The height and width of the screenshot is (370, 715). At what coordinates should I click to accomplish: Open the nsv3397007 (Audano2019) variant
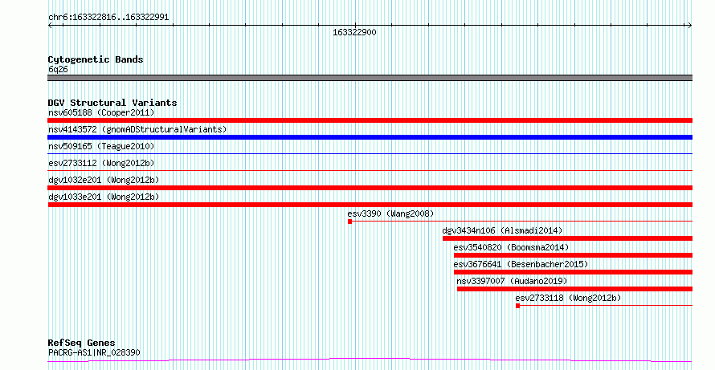pyautogui.click(x=512, y=281)
